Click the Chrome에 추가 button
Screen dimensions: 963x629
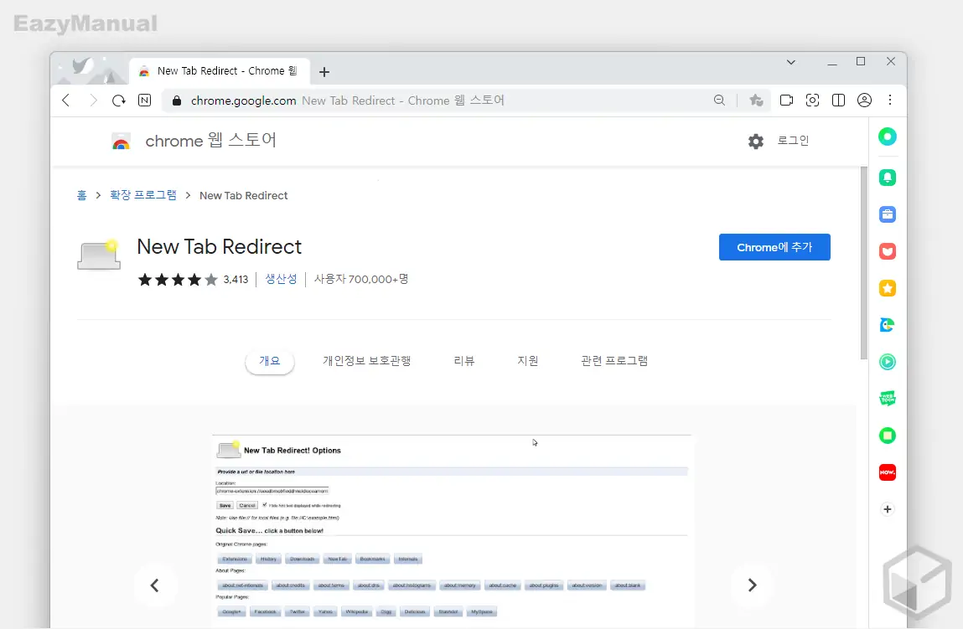(x=774, y=247)
